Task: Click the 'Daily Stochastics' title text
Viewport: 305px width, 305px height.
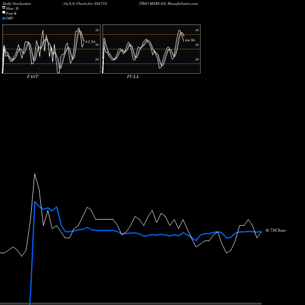Action: [x=16, y=4]
